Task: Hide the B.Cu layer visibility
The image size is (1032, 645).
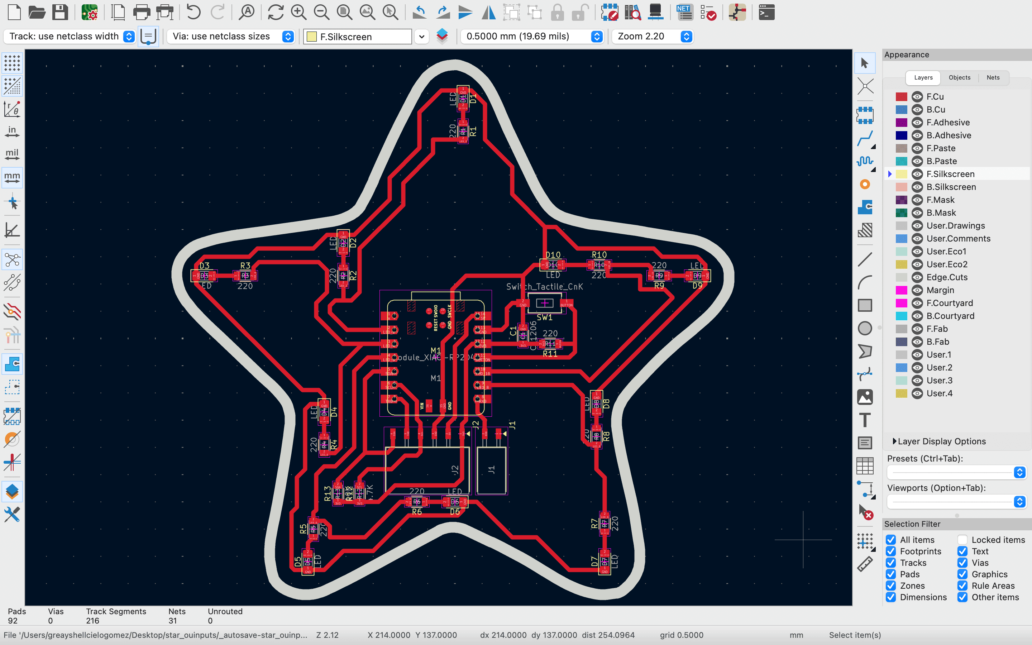Action: [917, 110]
